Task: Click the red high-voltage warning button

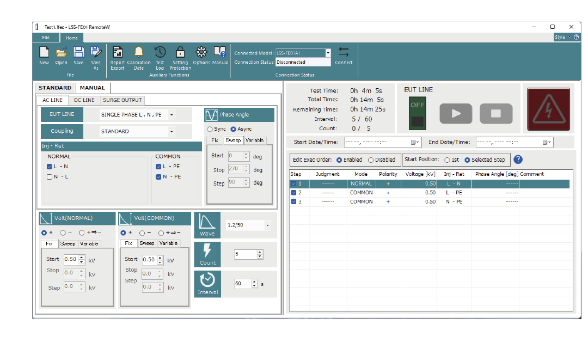Action: (548, 110)
